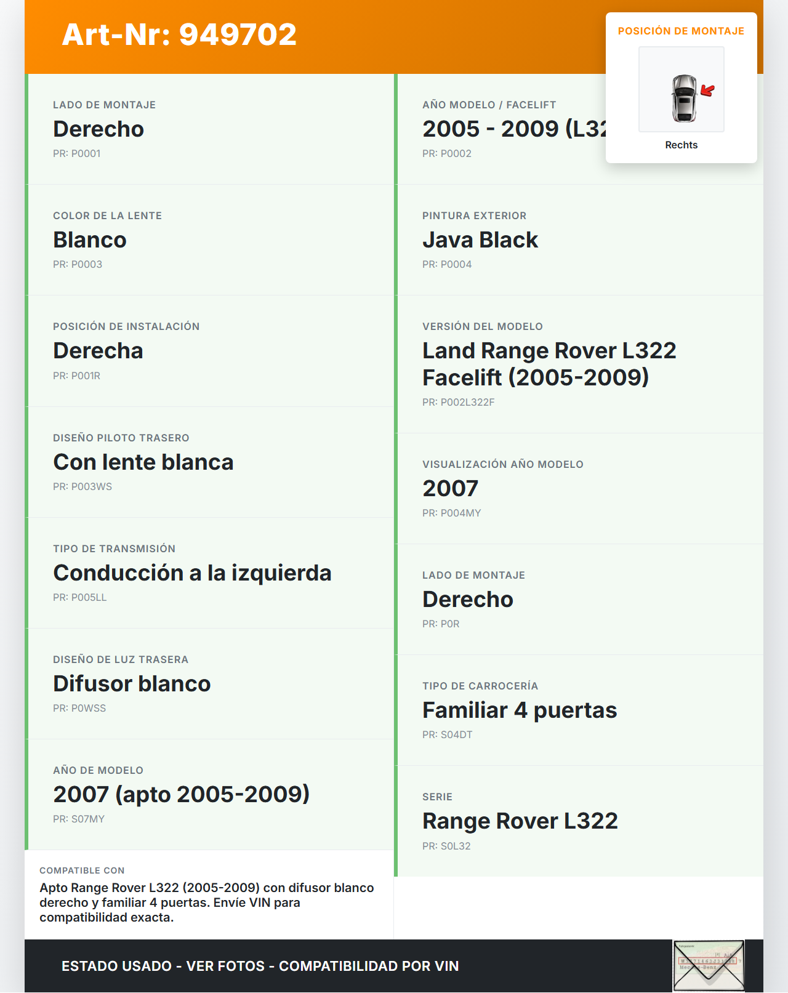Select the 'Con lente blanca' design card

pos(211,462)
